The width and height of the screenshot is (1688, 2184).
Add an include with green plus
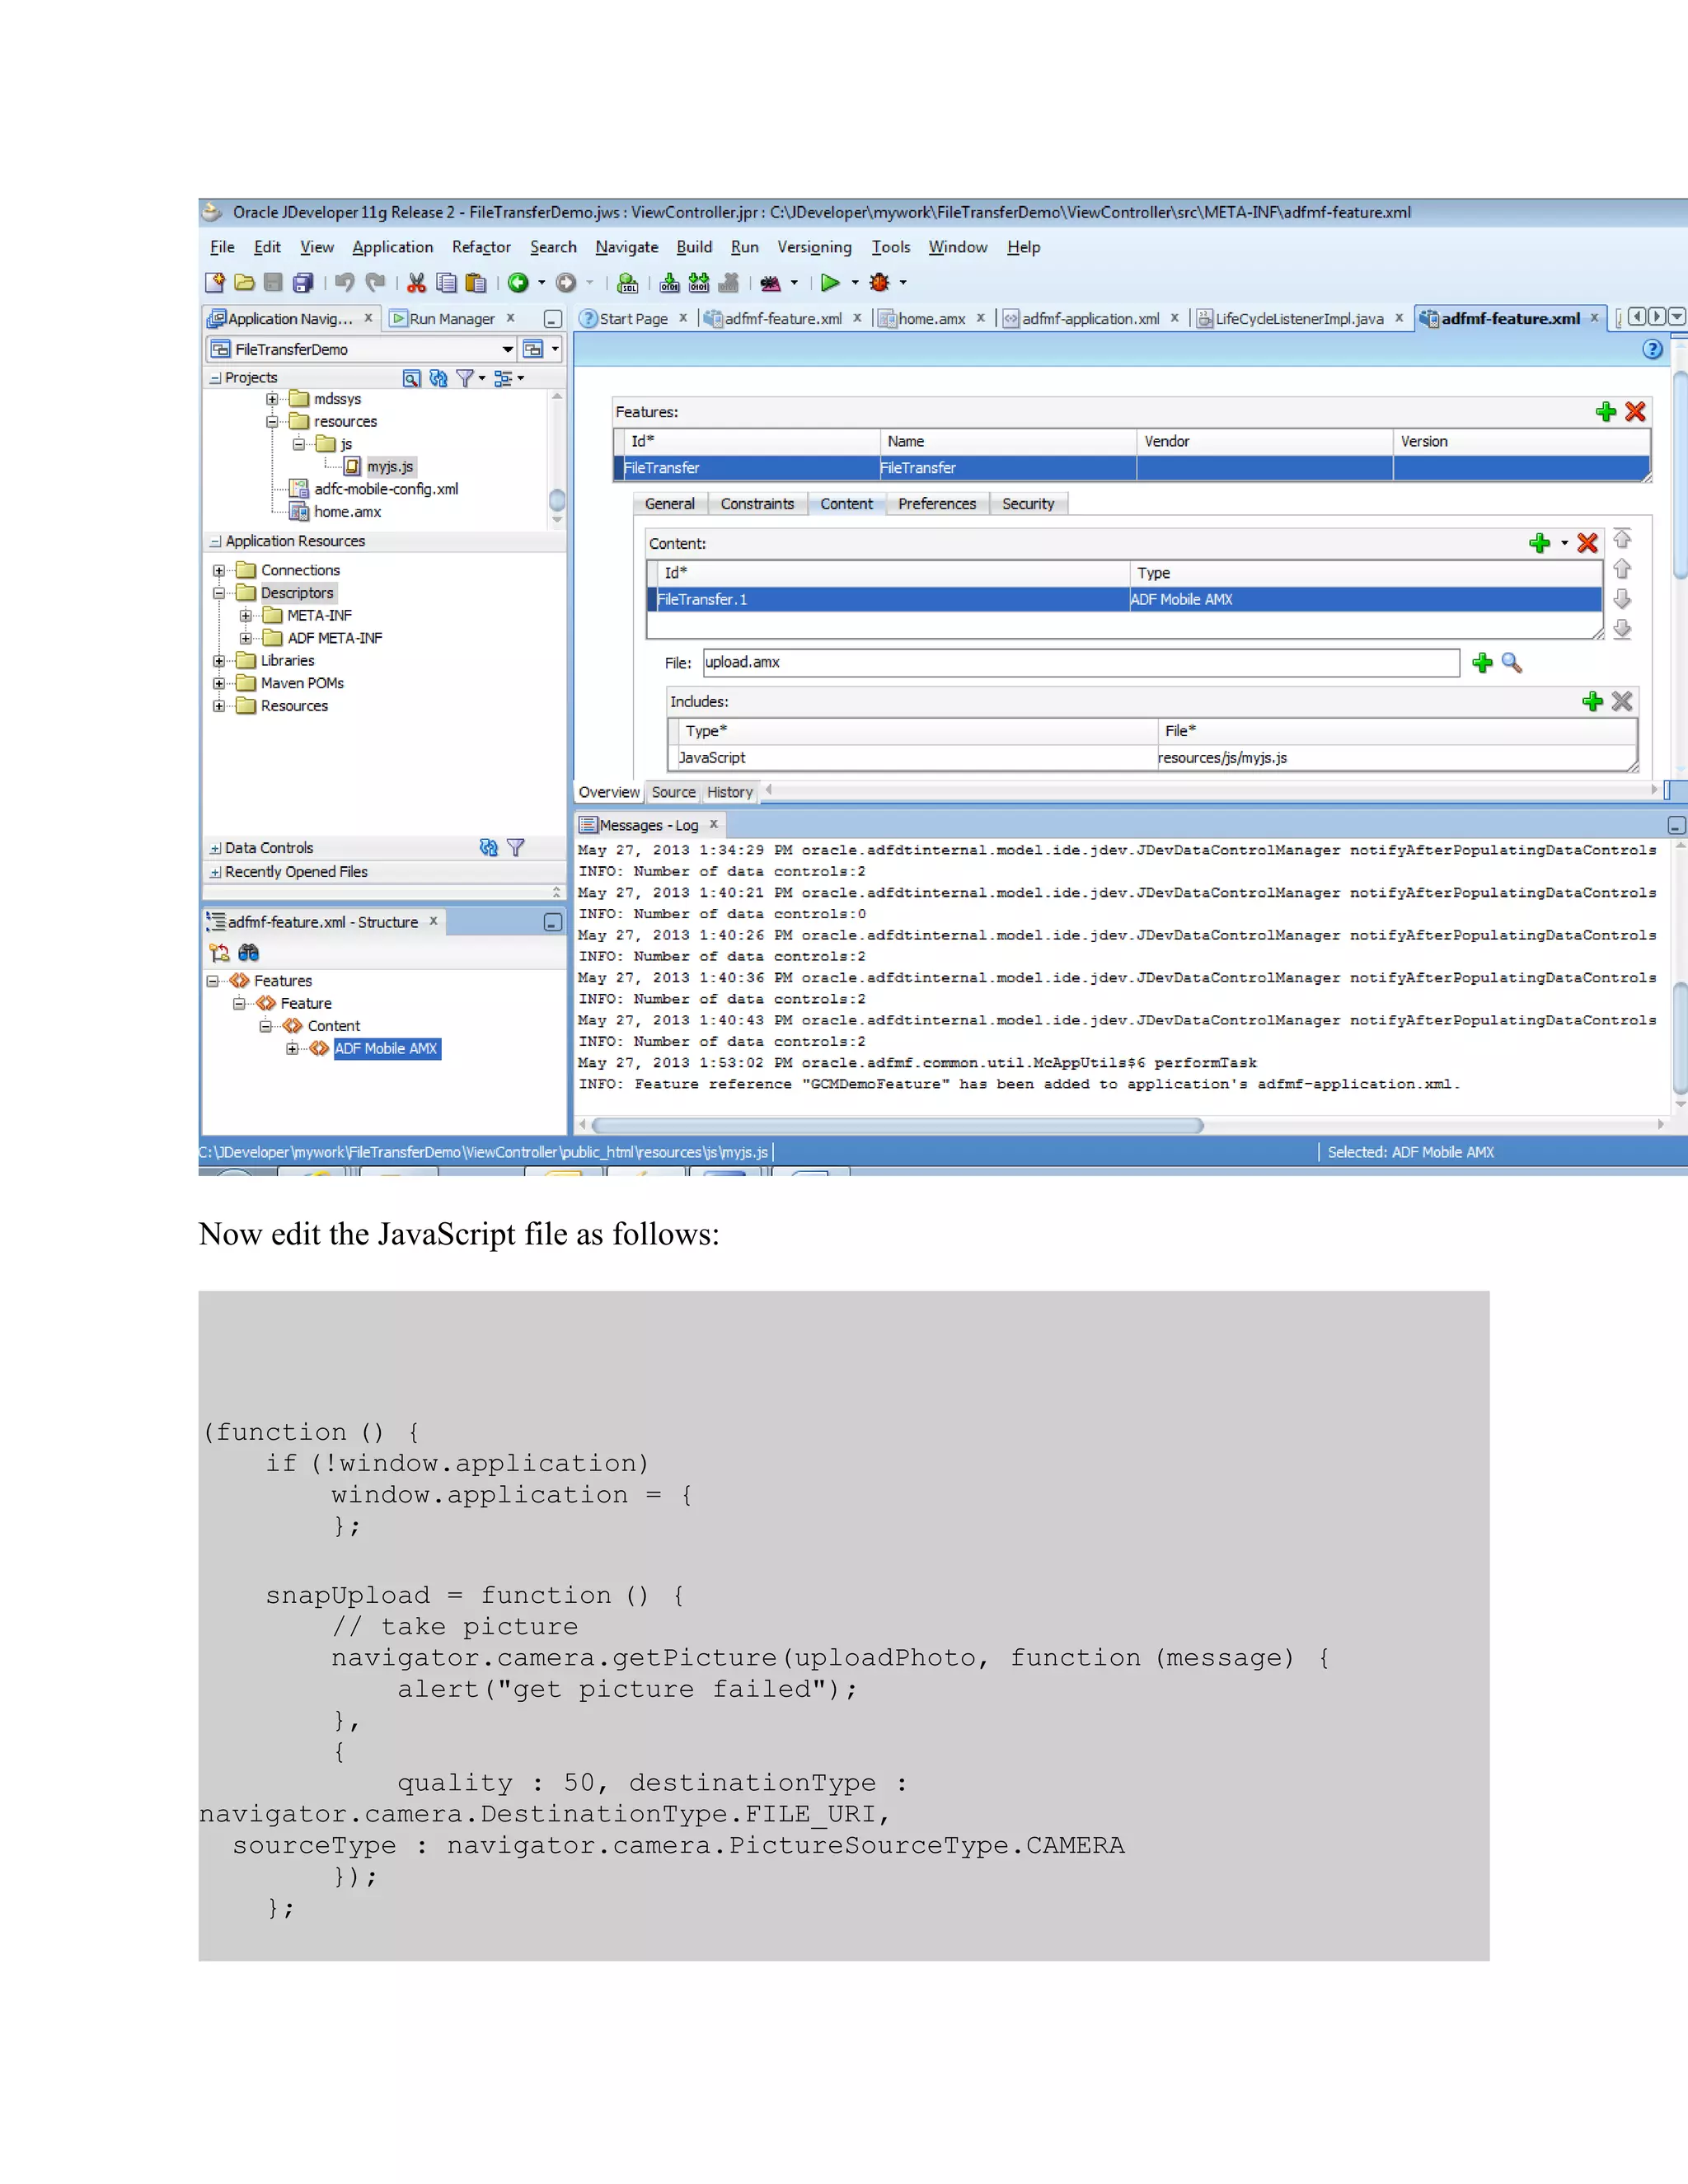1593,702
